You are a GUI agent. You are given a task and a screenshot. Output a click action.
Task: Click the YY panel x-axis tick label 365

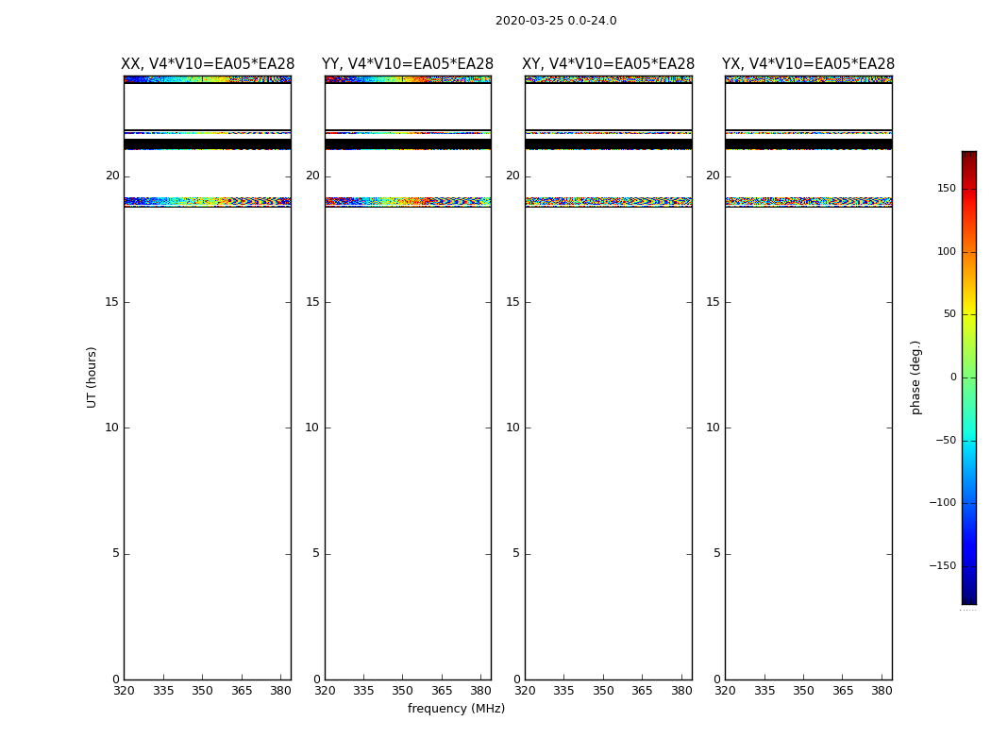[442, 691]
